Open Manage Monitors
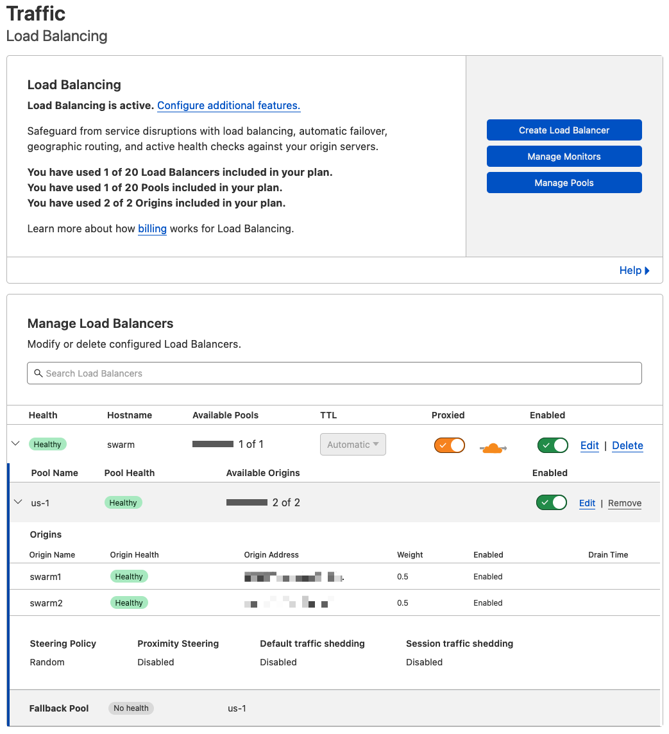The height and width of the screenshot is (734, 669). tap(564, 157)
